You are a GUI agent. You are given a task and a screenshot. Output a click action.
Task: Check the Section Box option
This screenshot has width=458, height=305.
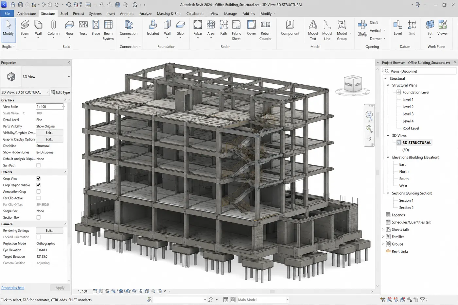coord(38,217)
